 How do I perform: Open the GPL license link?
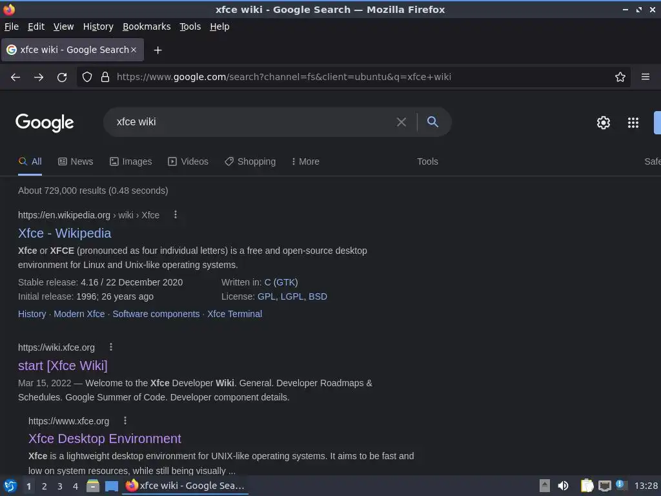coord(267,296)
